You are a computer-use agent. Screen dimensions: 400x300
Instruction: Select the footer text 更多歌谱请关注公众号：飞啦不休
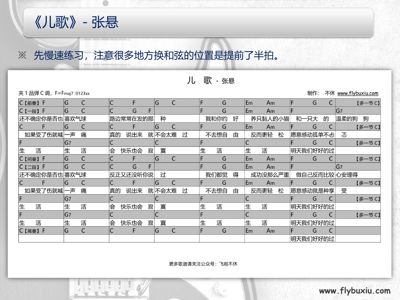203,264
